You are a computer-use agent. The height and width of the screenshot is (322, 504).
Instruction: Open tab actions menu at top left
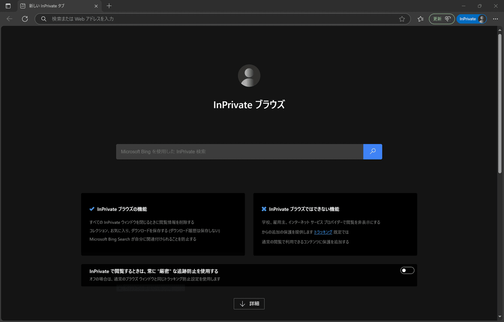tap(8, 6)
